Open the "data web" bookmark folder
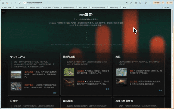 tap(46, 8)
